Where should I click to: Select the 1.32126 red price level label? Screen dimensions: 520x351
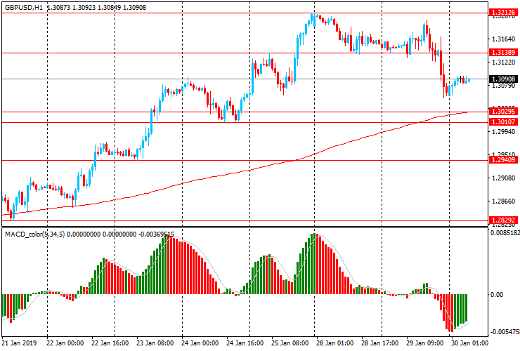(x=503, y=13)
